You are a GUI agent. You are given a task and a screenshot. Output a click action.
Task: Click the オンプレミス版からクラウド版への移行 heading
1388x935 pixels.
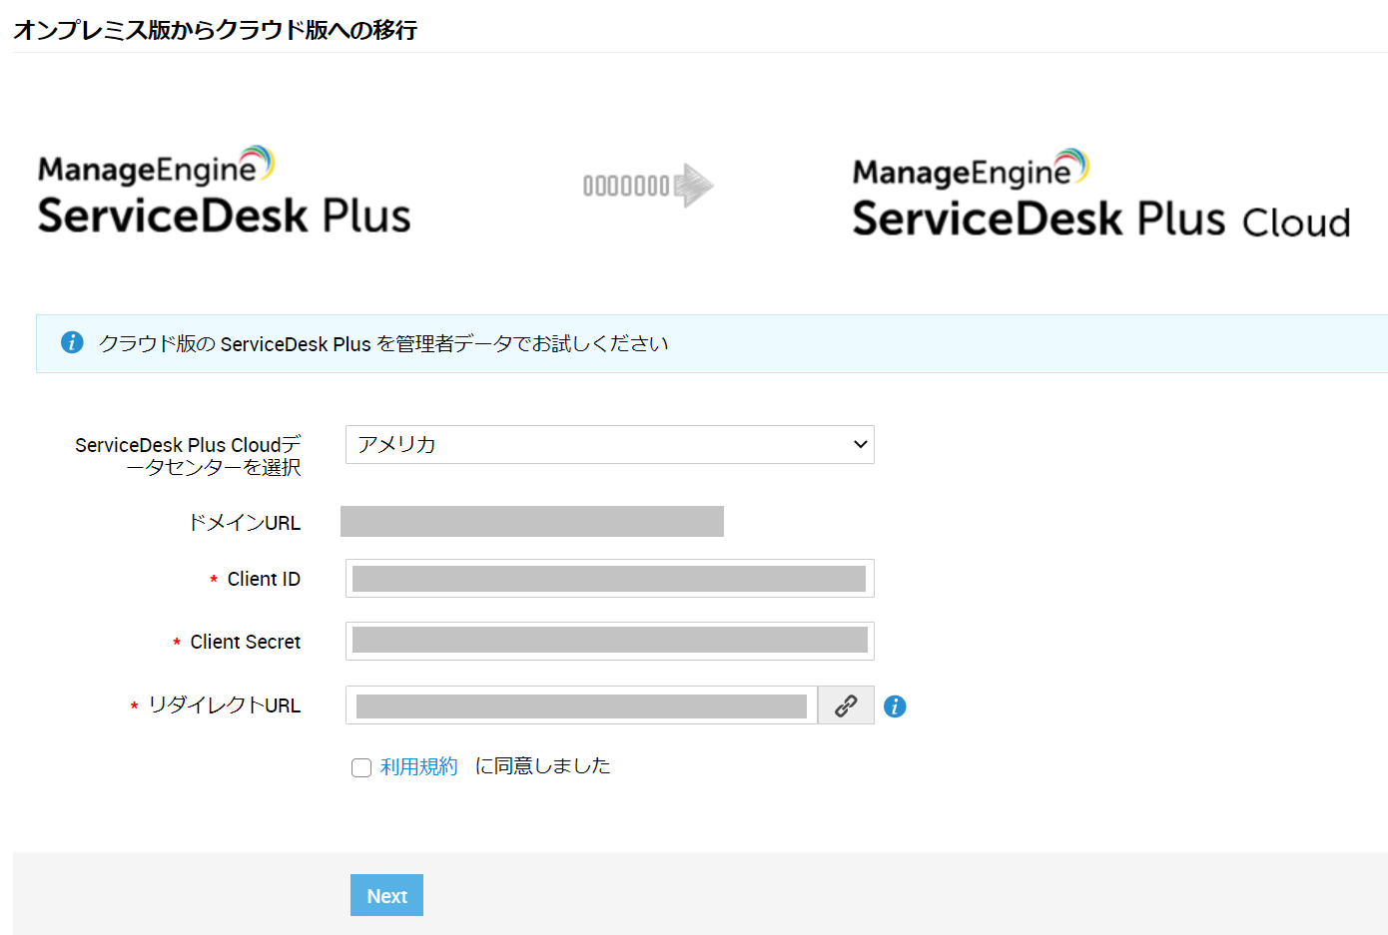215,30
